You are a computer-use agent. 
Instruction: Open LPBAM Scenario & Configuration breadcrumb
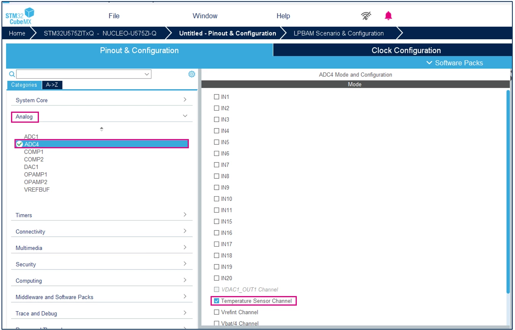pyautogui.click(x=339, y=33)
